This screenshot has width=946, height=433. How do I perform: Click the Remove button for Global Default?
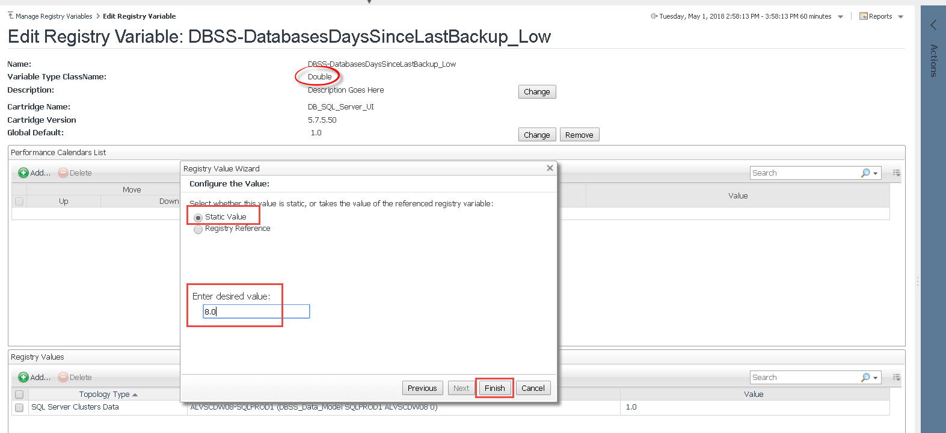pos(579,135)
